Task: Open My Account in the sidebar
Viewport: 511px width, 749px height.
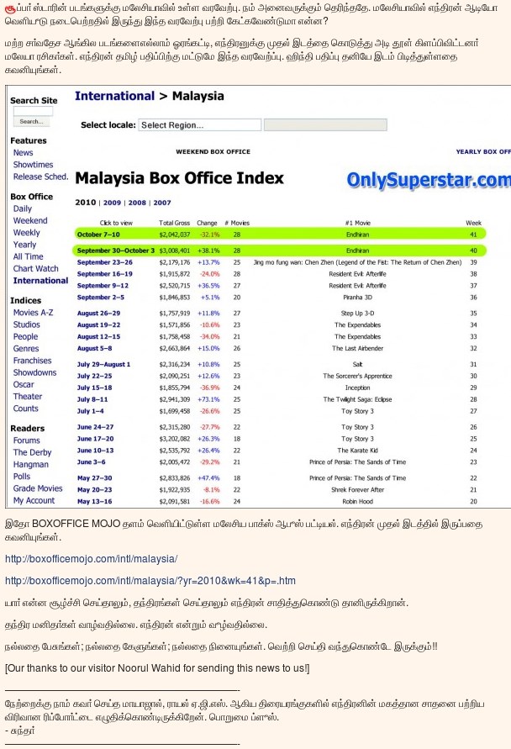Action: point(34,500)
